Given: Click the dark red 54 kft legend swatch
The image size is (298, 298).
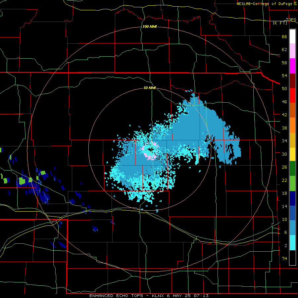Looking at the screenshot, I should coord(292,80).
